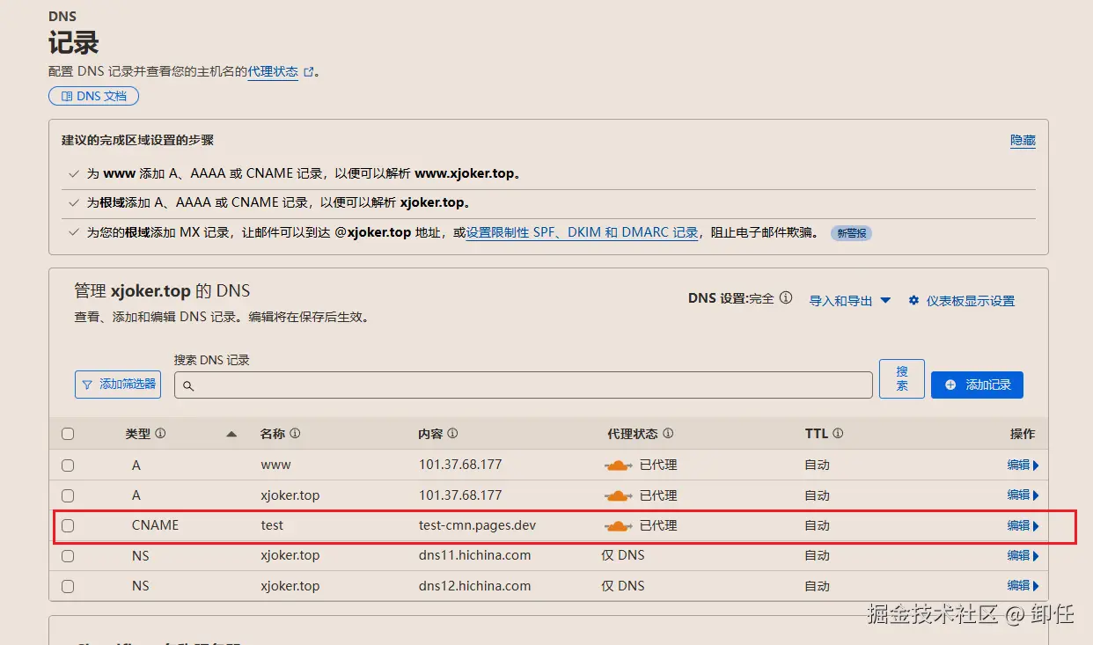The image size is (1093, 645).
Task: Expand 编辑 for the dns12.hichina.com record
Action: coord(1023,586)
